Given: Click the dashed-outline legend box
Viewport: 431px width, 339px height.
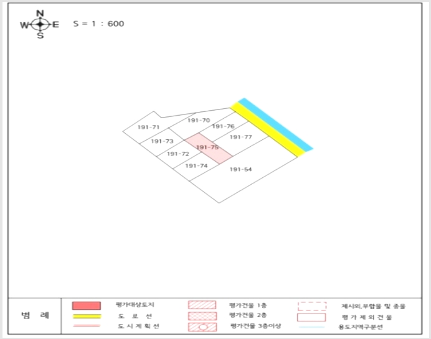Looking at the screenshot, I should point(312,306).
